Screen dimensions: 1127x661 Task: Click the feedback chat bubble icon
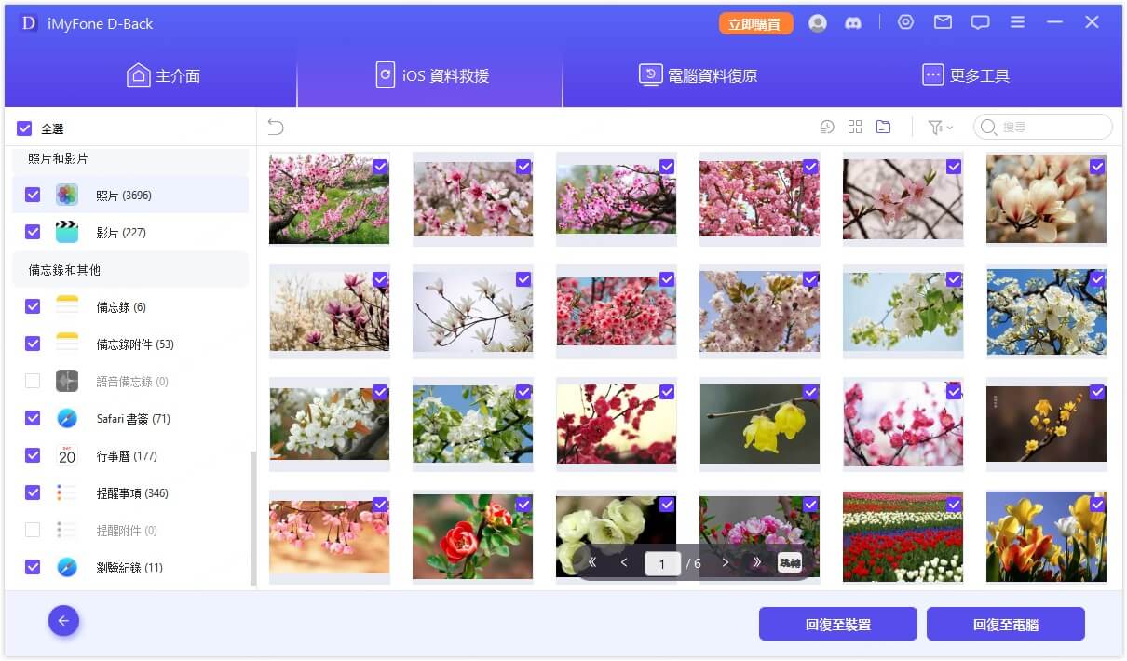(980, 21)
